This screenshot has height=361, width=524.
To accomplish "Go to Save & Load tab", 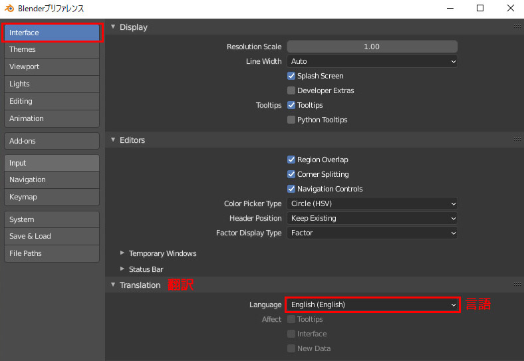I will pyautogui.click(x=52, y=236).
